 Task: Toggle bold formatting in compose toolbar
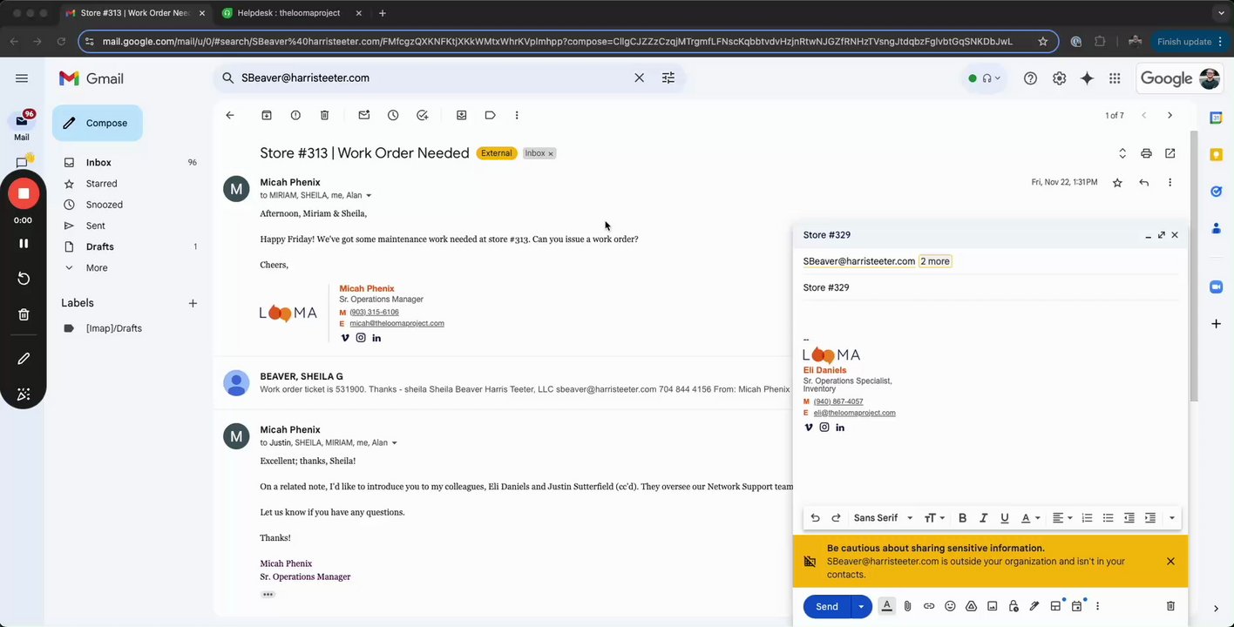coord(962,518)
